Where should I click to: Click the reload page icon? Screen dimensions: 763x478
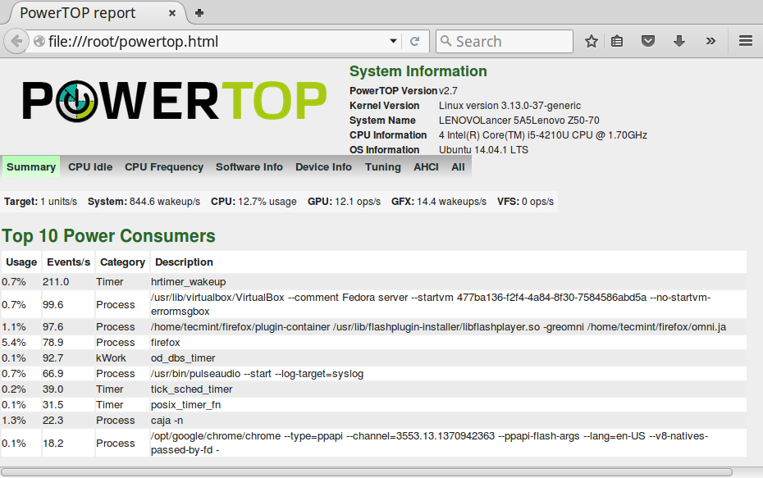[x=414, y=41]
